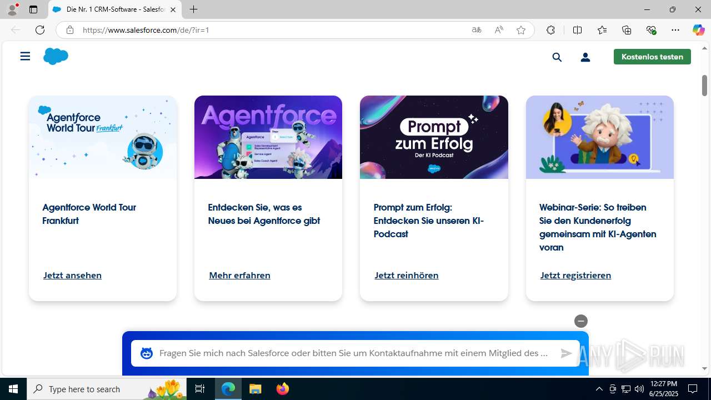Open the site search magnifier icon

click(557, 57)
